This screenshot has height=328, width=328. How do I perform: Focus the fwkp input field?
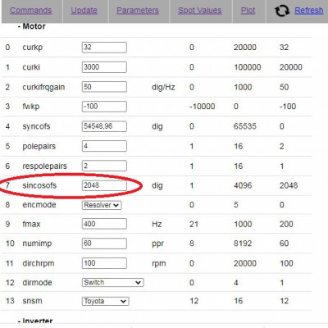(x=104, y=107)
